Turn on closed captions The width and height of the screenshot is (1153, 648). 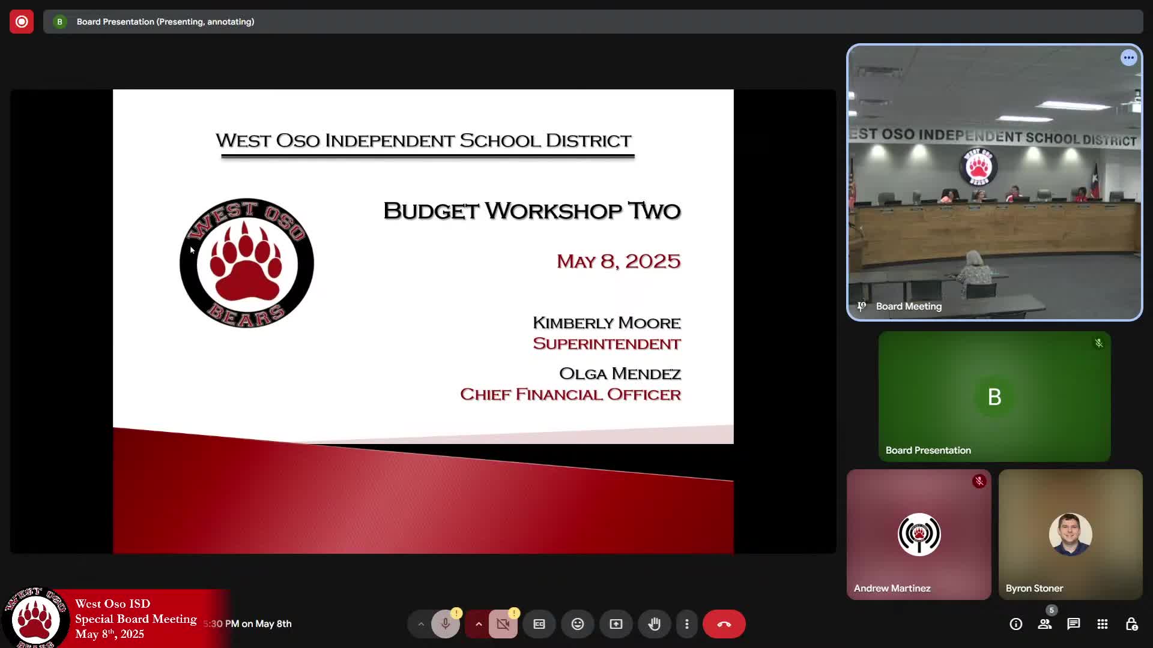(539, 624)
